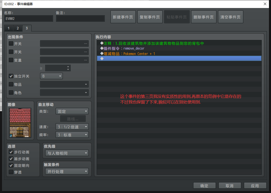Select the 插件指令 remove_decor command line
271x193 pixels.
179,48
